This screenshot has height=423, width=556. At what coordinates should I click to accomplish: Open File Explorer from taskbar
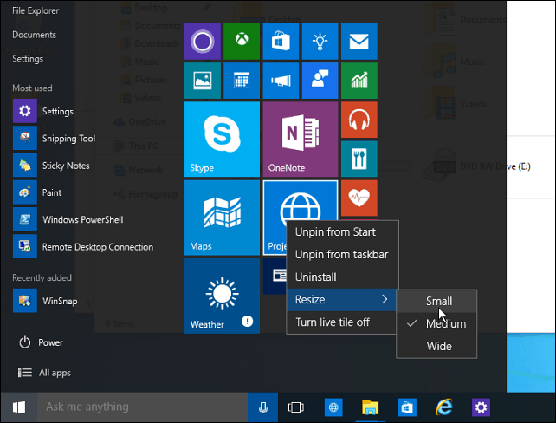tap(370, 407)
